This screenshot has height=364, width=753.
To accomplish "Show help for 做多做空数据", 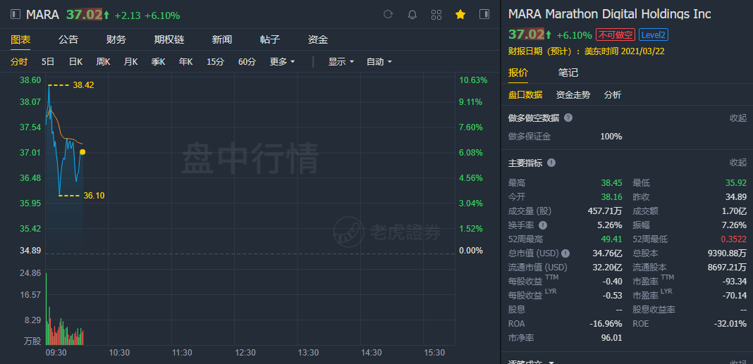I will [x=568, y=118].
